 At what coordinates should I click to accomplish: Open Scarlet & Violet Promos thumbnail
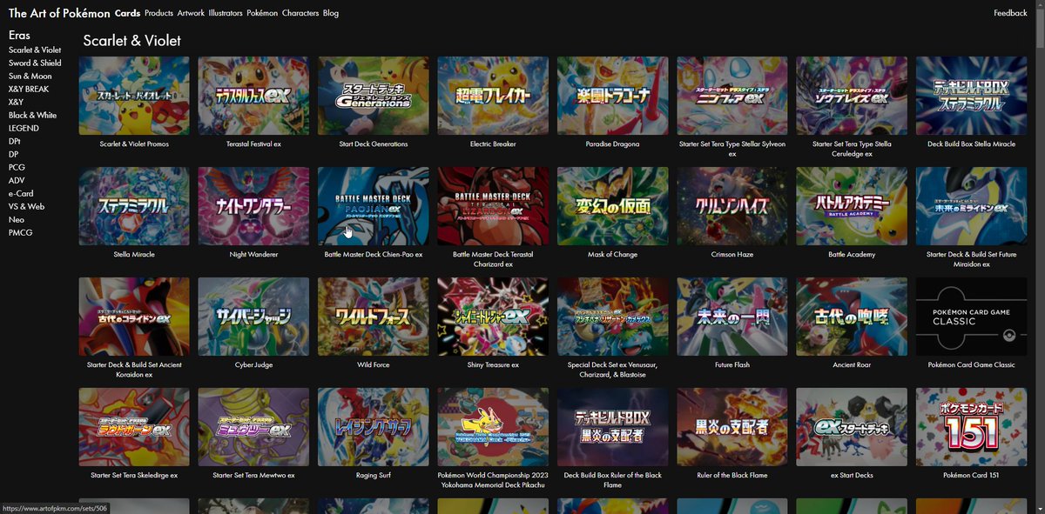(134, 96)
